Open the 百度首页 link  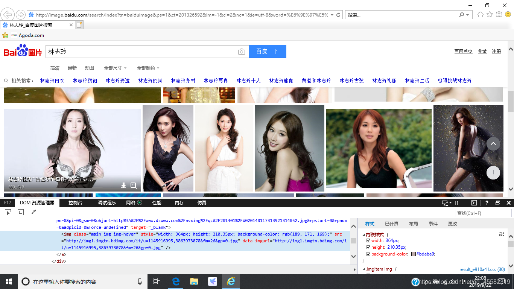point(463,51)
